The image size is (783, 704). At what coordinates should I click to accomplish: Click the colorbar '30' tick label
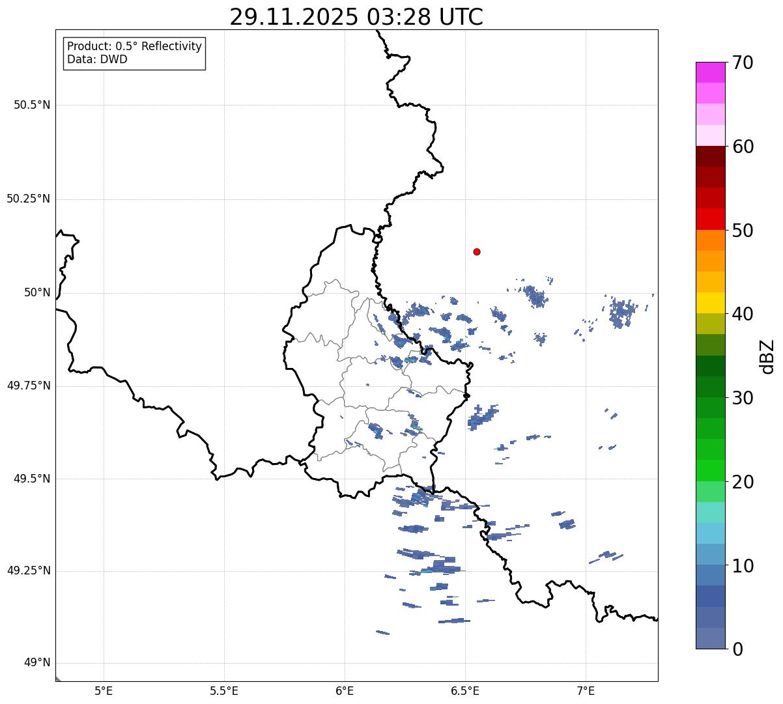pyautogui.click(x=743, y=398)
